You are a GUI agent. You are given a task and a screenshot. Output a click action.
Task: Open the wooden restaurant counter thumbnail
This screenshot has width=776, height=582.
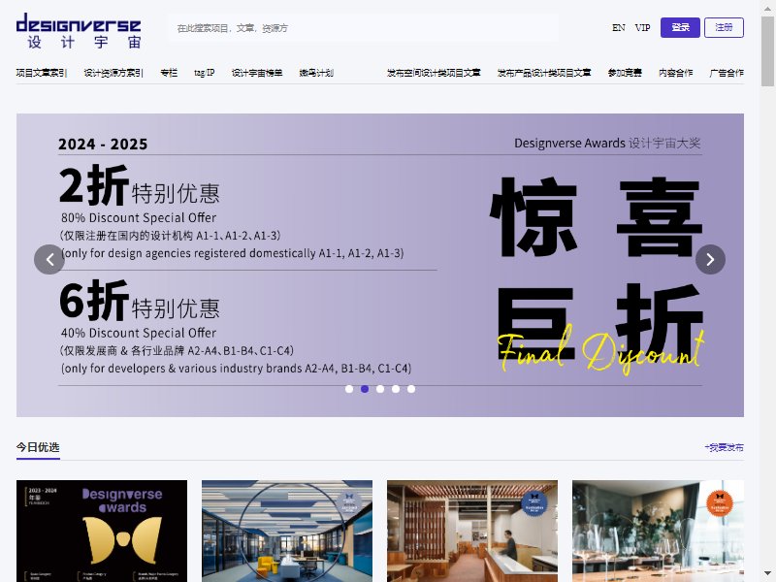click(472, 531)
